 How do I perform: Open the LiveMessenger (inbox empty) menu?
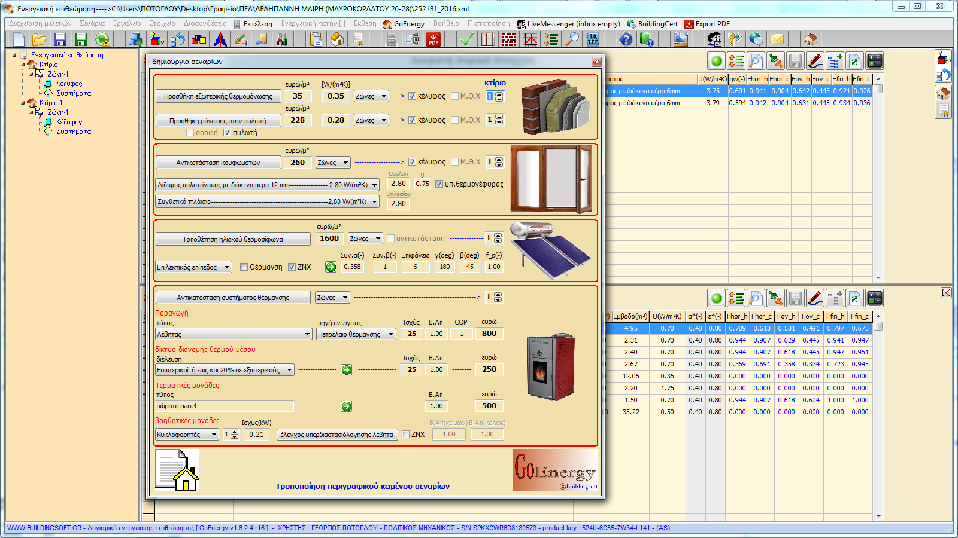click(x=568, y=24)
